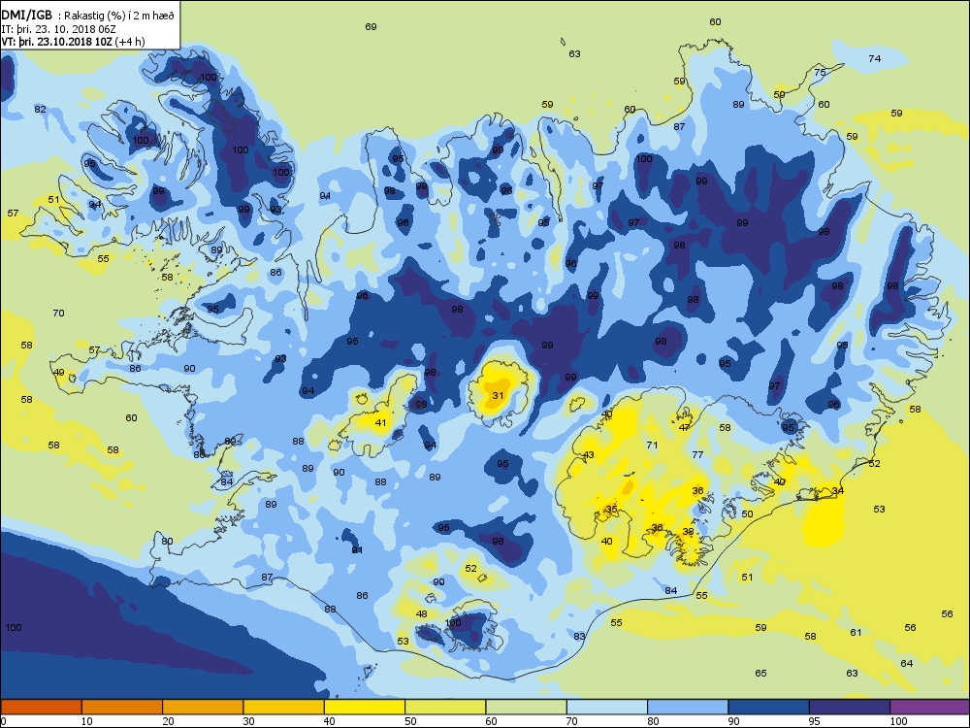
Task: Select the bright yellow 40–50 legend swatch
Action: click(x=365, y=707)
